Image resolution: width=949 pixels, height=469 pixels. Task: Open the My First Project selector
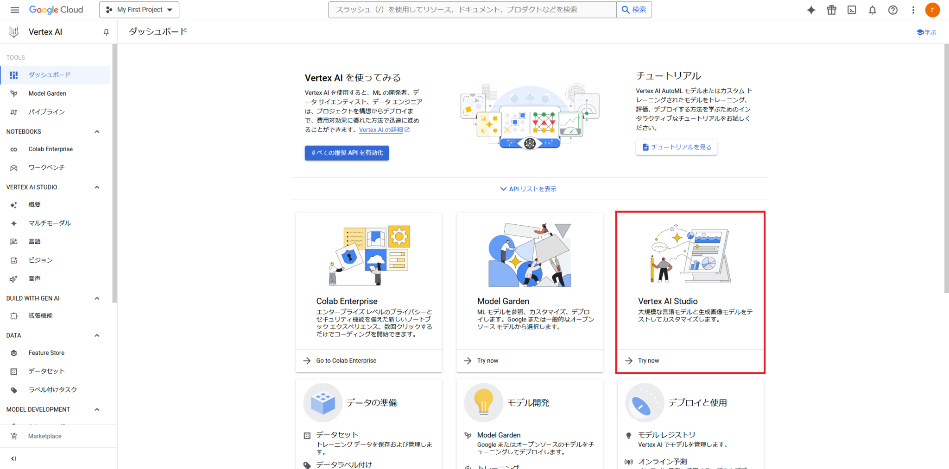click(139, 10)
